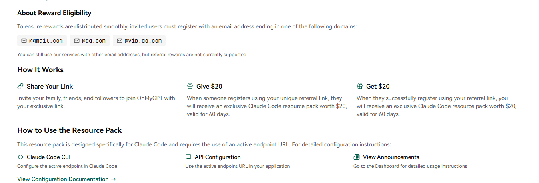Viewport: 539px width, 183px height.
Task: Click the API Configuration heading
Action: pyautogui.click(x=218, y=157)
